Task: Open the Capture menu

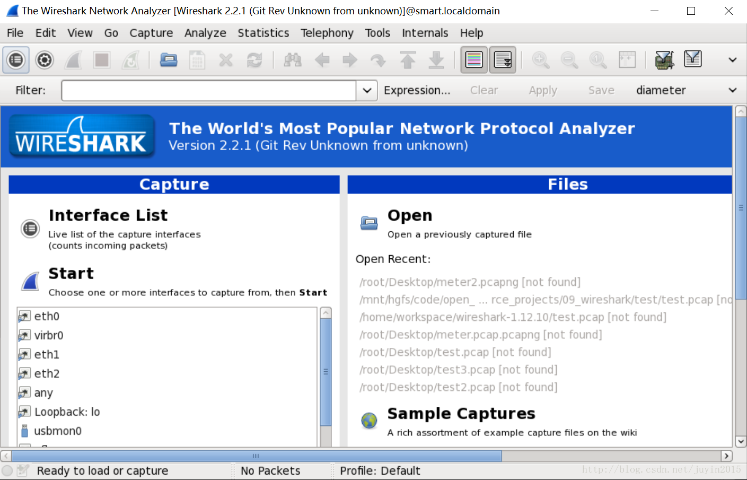Action: coord(151,33)
